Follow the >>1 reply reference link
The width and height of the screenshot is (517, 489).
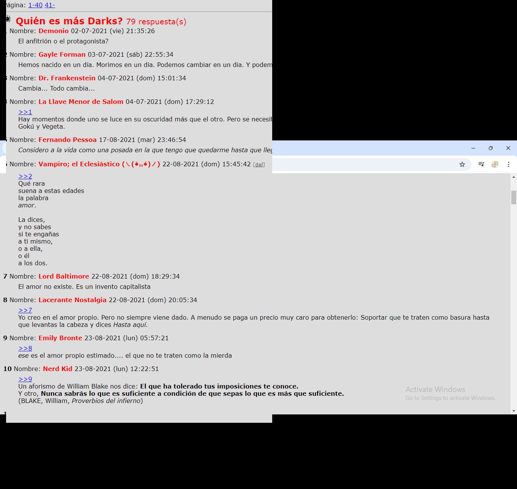point(25,112)
